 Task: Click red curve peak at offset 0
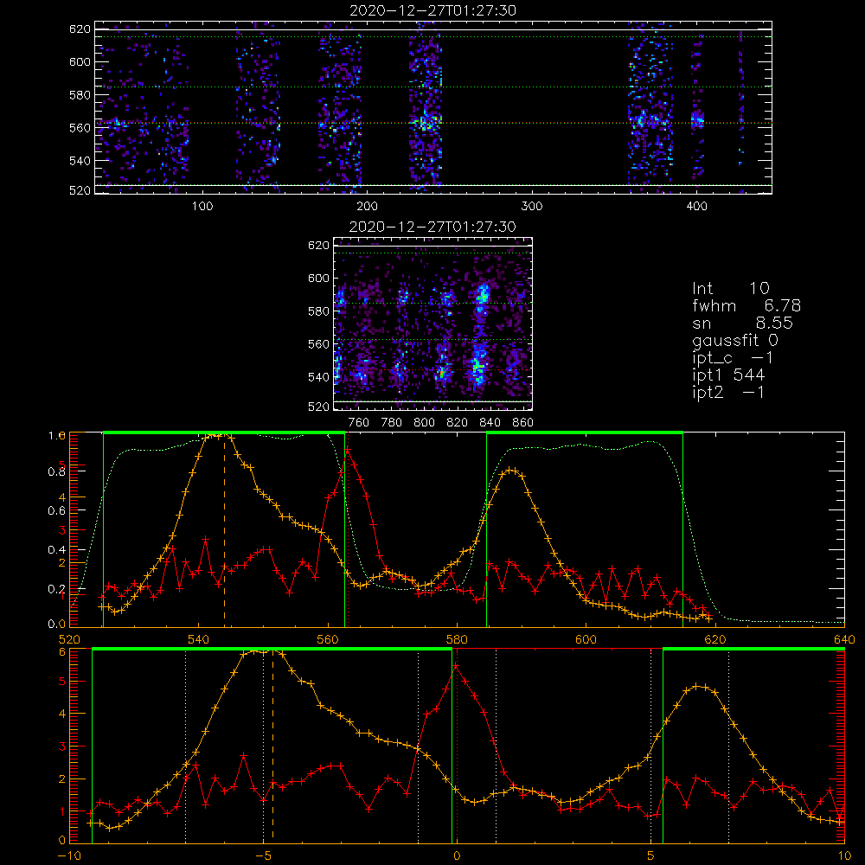456,666
